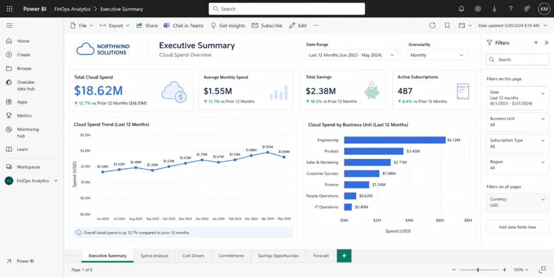Switch to the Cost Drivers tab

[193, 256]
